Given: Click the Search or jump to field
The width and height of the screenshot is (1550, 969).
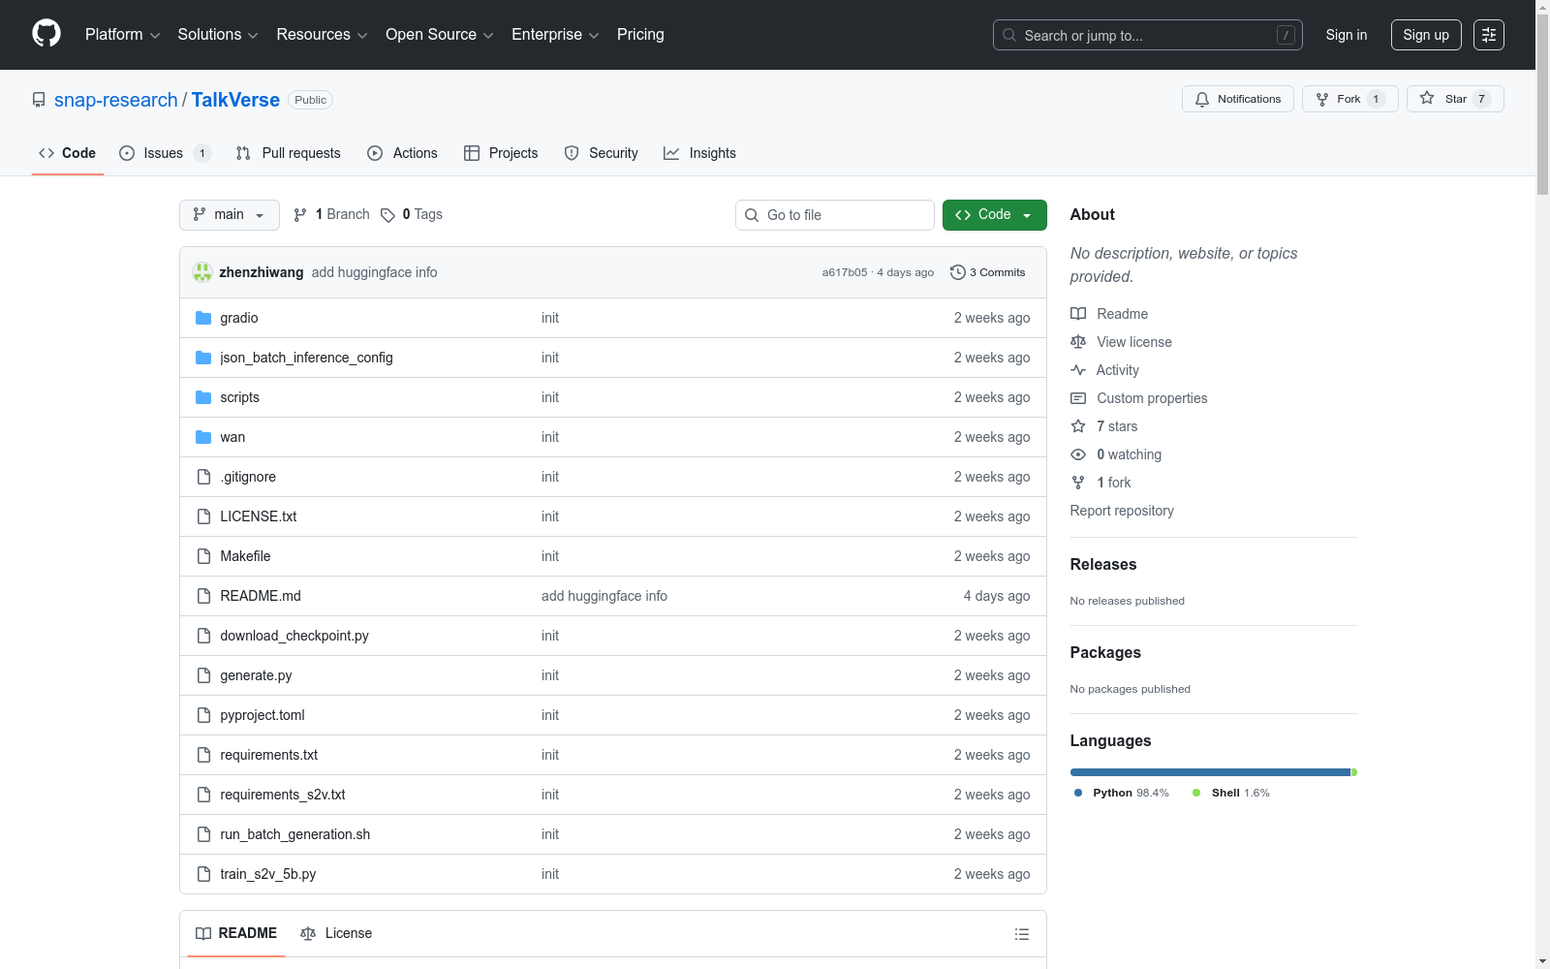Looking at the screenshot, I should tap(1148, 35).
